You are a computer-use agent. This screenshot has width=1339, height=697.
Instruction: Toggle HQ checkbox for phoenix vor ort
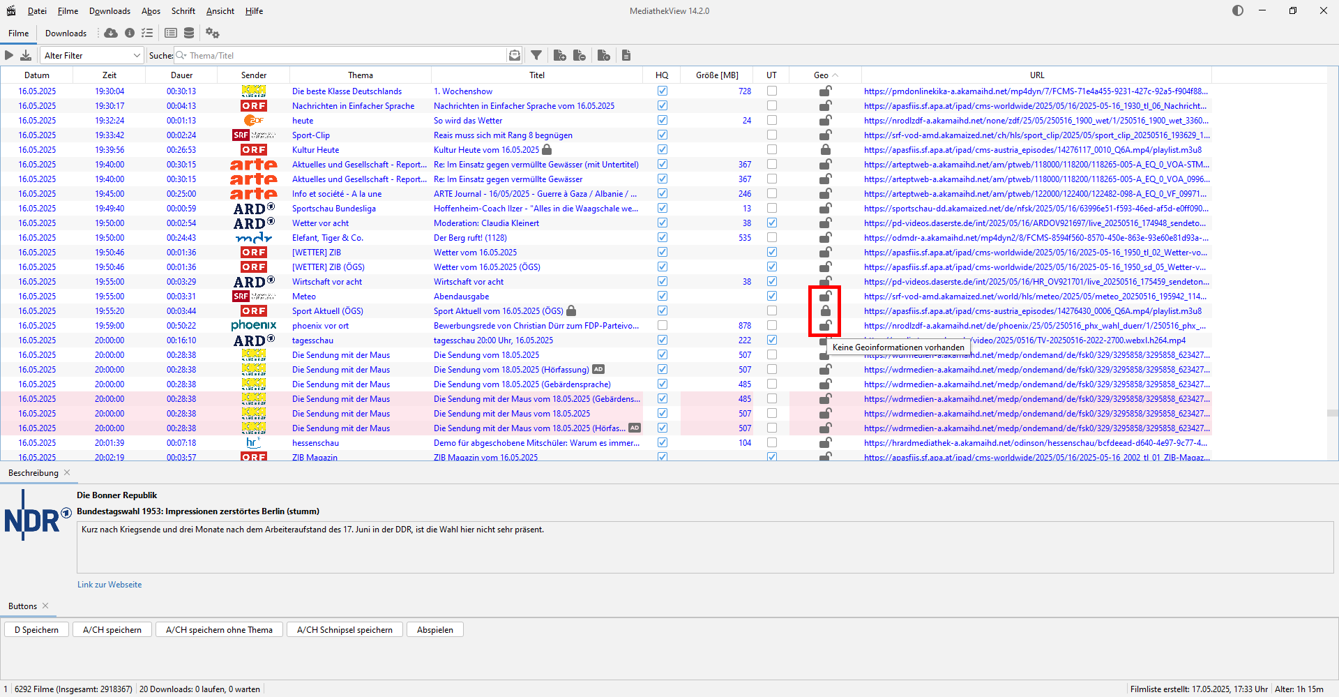click(x=663, y=325)
